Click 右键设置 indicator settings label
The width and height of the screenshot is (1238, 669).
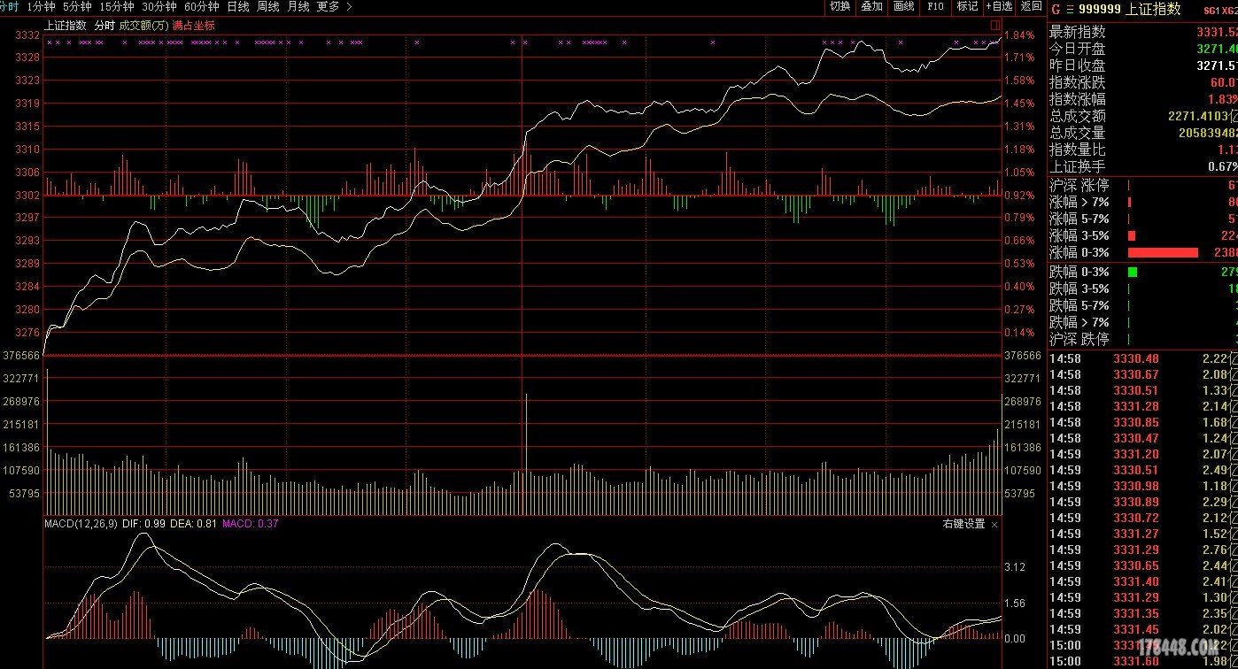pos(963,524)
